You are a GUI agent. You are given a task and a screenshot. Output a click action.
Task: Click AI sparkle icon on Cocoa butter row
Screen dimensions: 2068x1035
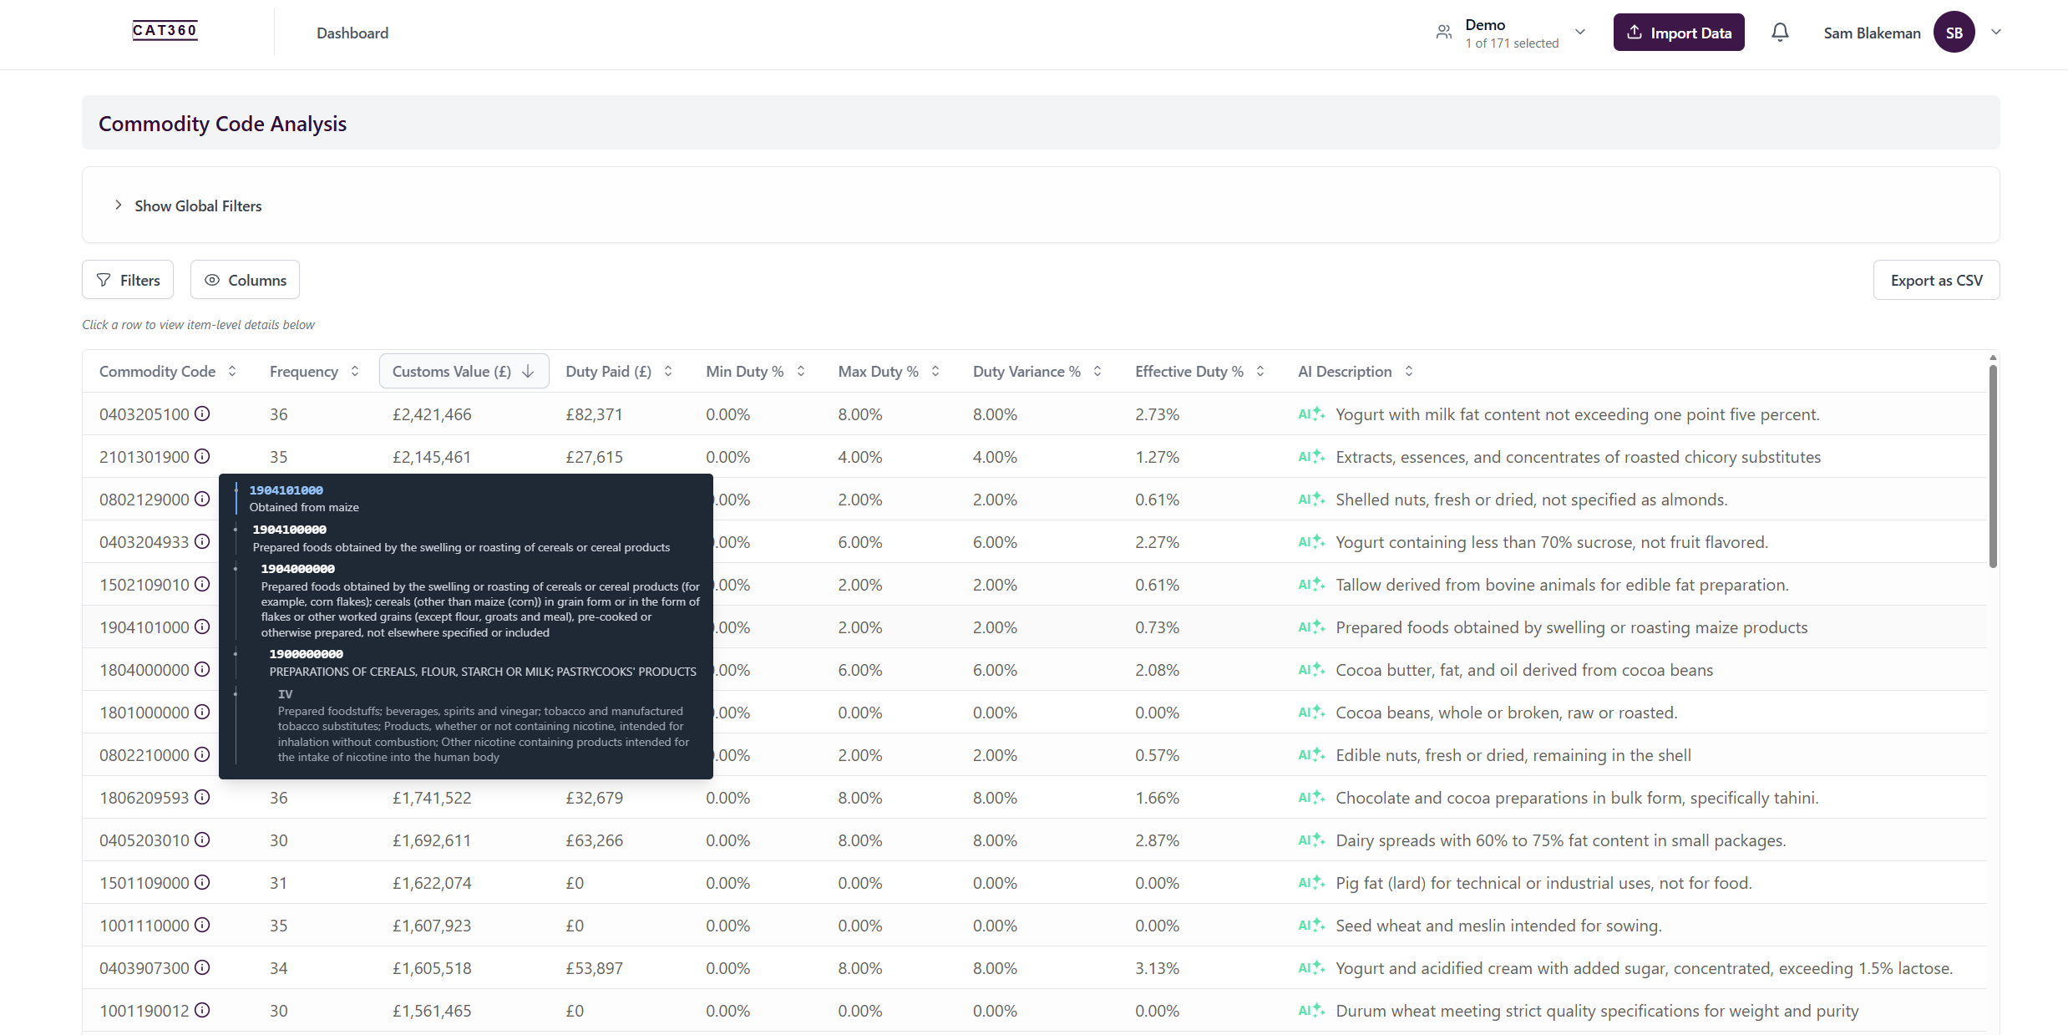pos(1311,669)
